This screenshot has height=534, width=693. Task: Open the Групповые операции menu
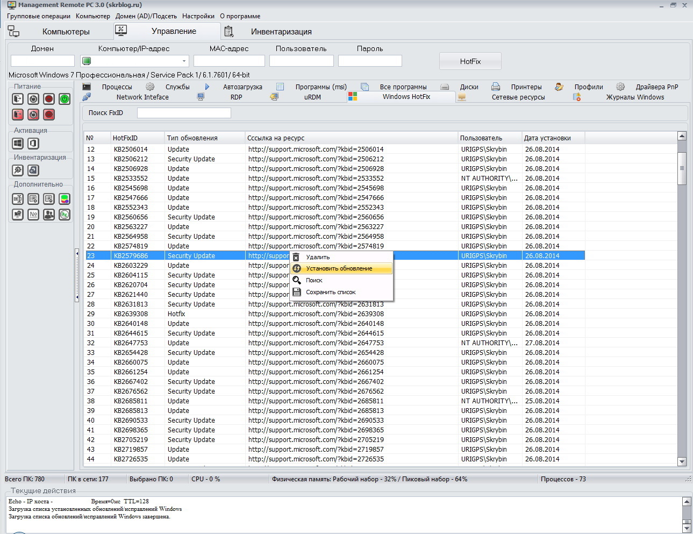[39, 16]
